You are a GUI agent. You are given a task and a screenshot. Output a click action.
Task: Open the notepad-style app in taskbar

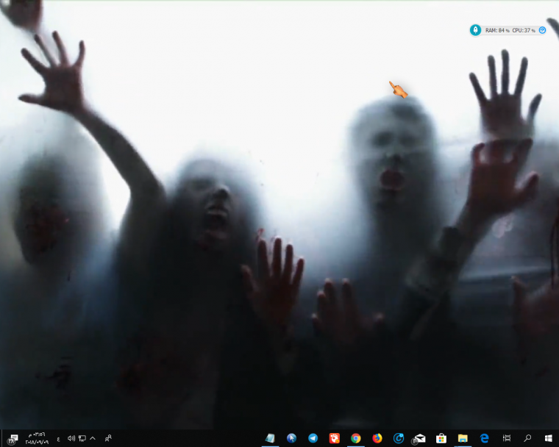click(x=270, y=438)
